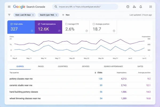Image resolution: width=160 pixels, height=107 pixels.
Task: Switch to the Pages tab
Action: coord(41,66)
